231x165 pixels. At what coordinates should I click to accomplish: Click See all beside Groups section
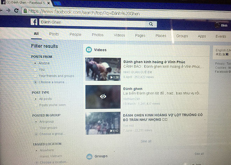point(199,154)
